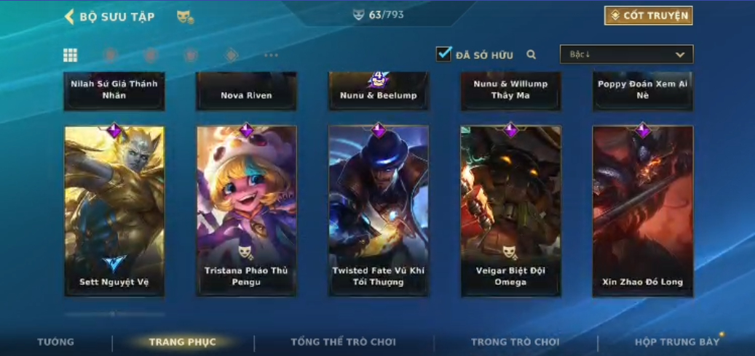Screen dimensions: 755x356
Task: Select the diamond rarity filter icon
Action: click(232, 55)
